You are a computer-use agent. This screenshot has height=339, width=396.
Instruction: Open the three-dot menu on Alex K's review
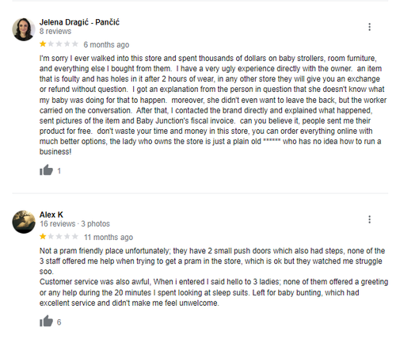pyautogui.click(x=369, y=219)
